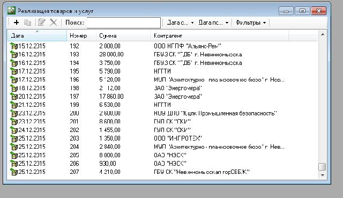Close the Реализация товаров и услуг window
Viewport: 343px width, 198px height.
point(319,11)
